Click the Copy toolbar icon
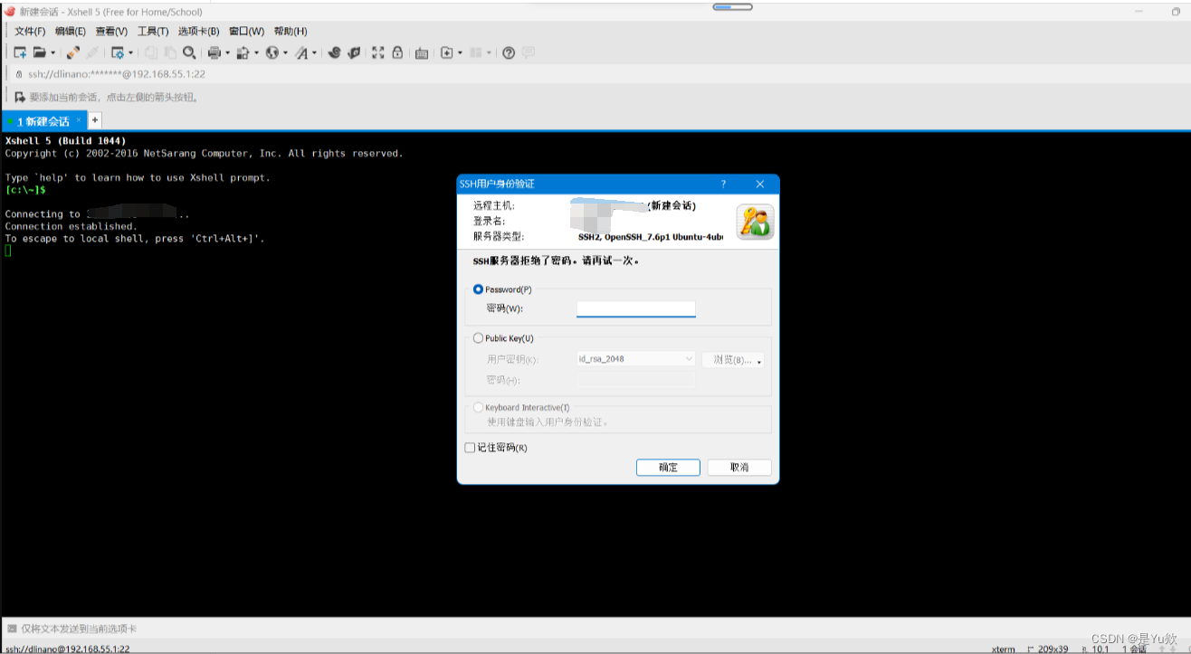This screenshot has width=1191, height=654. [x=151, y=52]
